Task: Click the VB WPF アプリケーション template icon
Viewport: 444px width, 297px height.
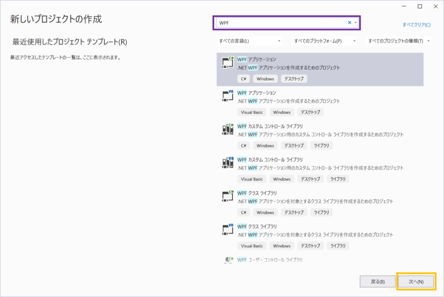Action: pyautogui.click(x=228, y=96)
